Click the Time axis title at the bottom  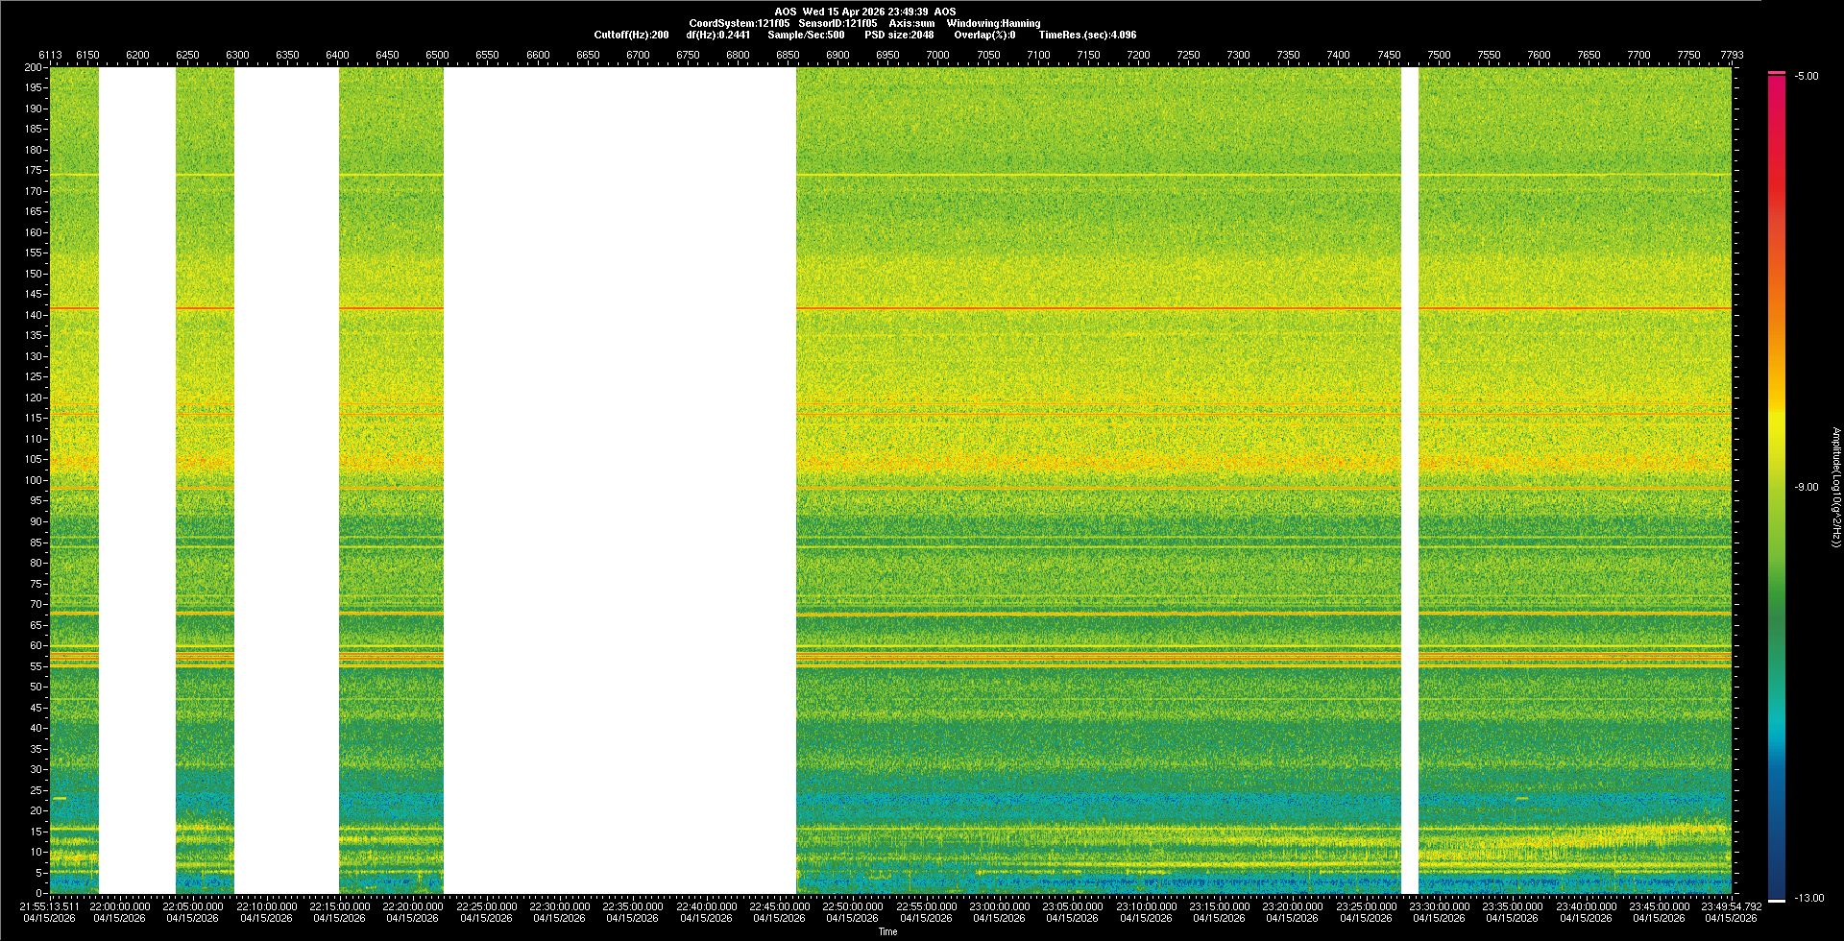[888, 931]
